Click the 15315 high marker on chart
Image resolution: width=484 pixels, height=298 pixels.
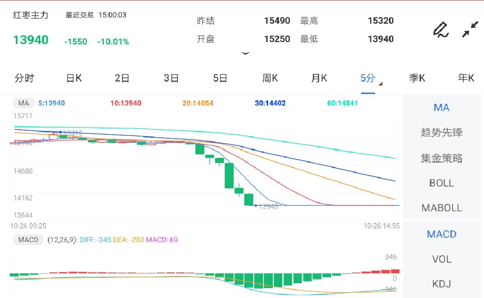(73, 133)
